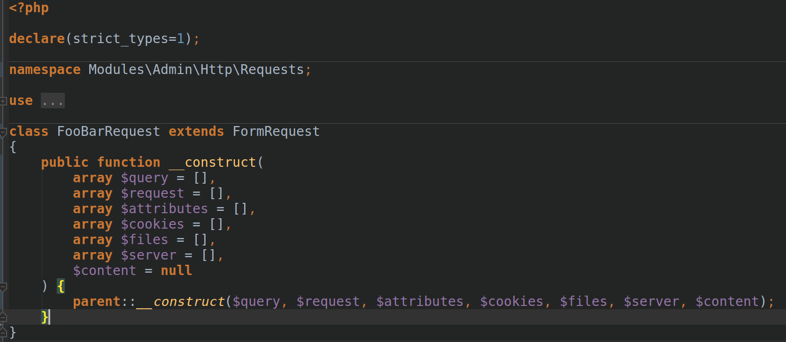Click fold end marker beside highlighted closing brace

(3, 317)
